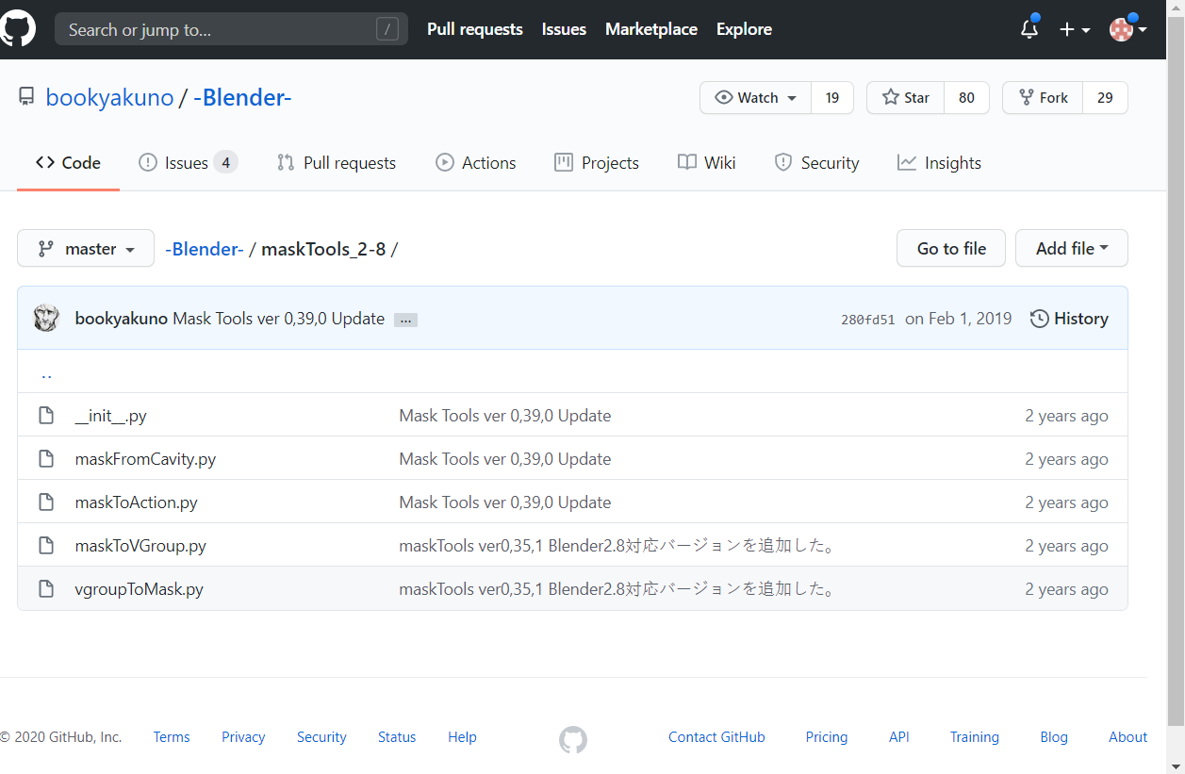1185x774 pixels.
Task: Click the file icon beside vgroupToMask.py
Action: pyautogui.click(x=45, y=589)
